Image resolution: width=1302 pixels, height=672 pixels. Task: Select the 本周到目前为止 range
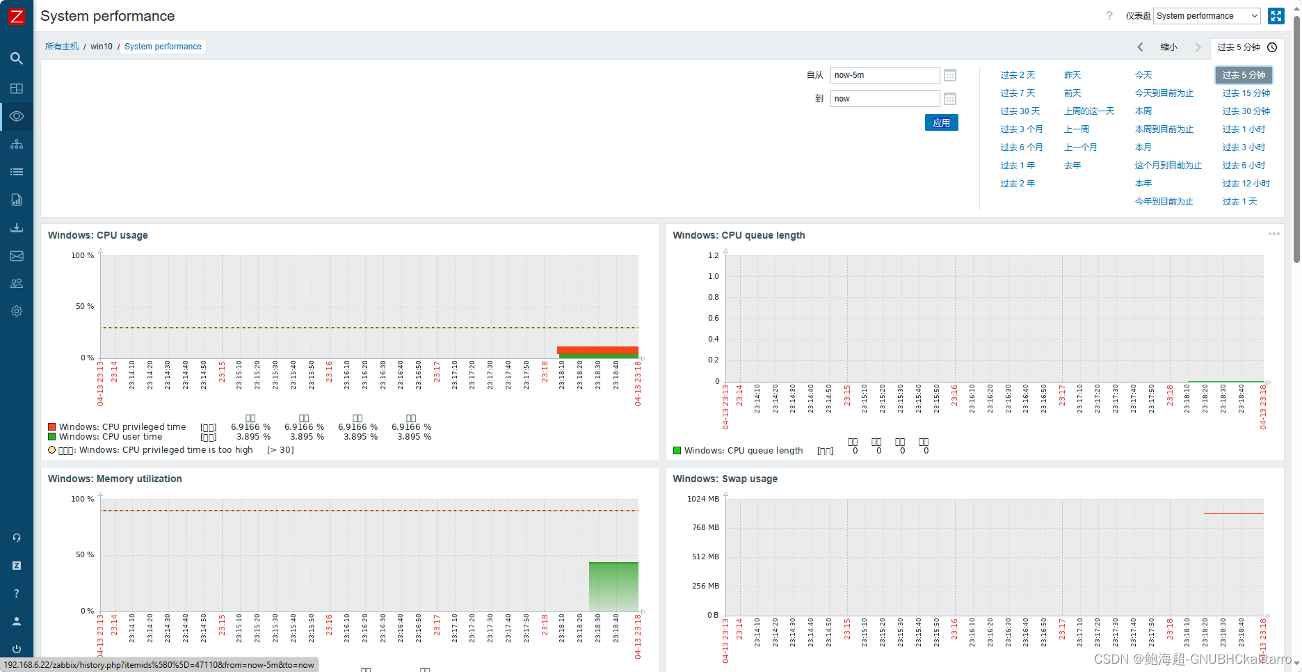pos(1164,129)
